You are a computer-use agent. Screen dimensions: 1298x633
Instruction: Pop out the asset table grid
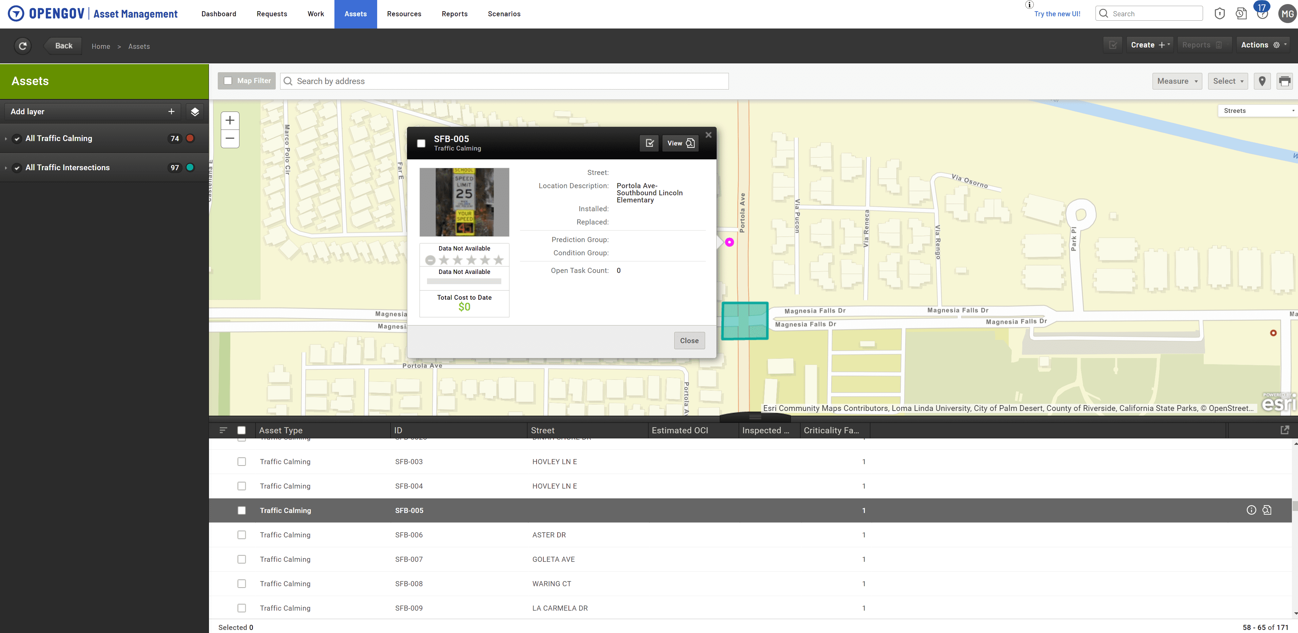tap(1284, 430)
